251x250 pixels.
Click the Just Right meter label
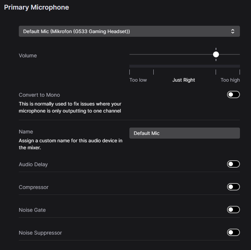[184, 80]
